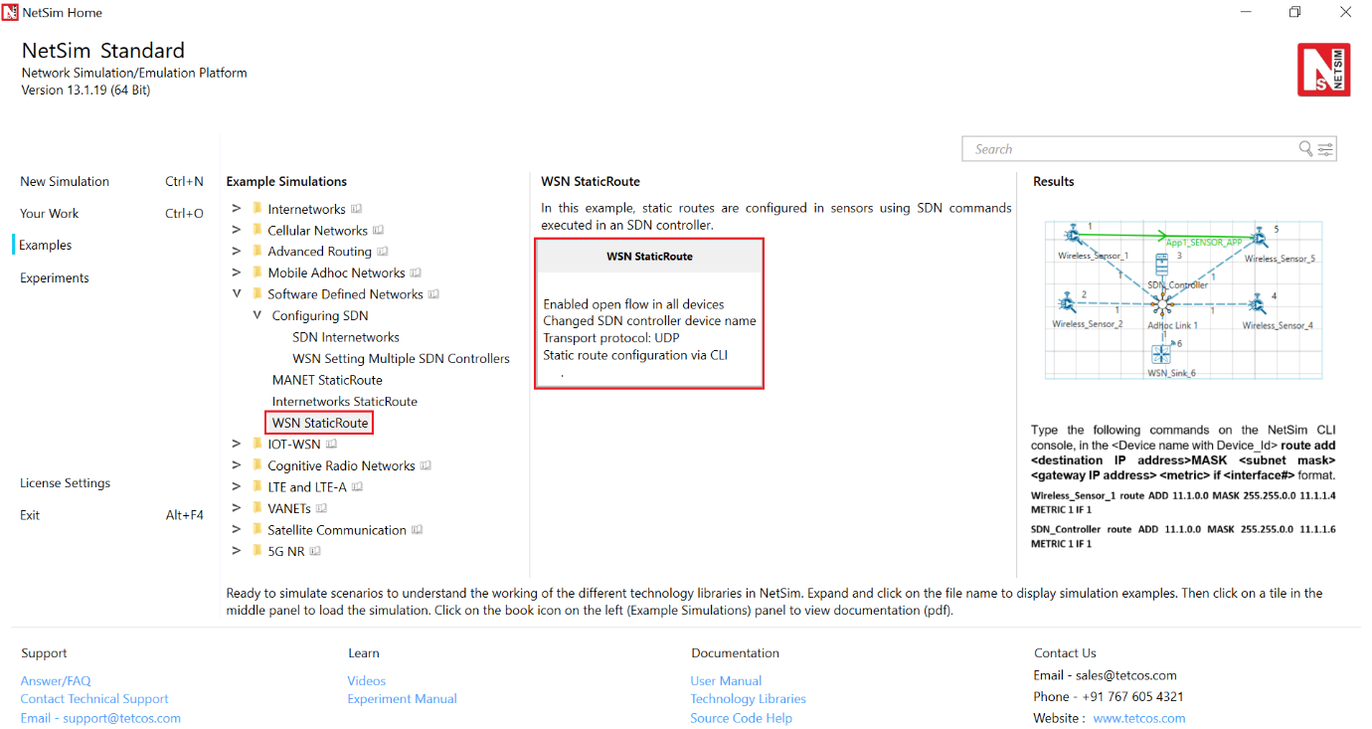1372x729 pixels.
Task: Open VANETs documentation book icon
Action: point(321,508)
